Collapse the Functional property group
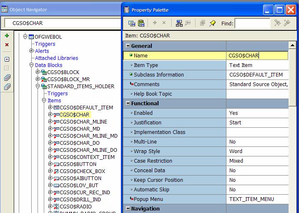The width and height of the screenshot is (299, 213). pos(128,104)
